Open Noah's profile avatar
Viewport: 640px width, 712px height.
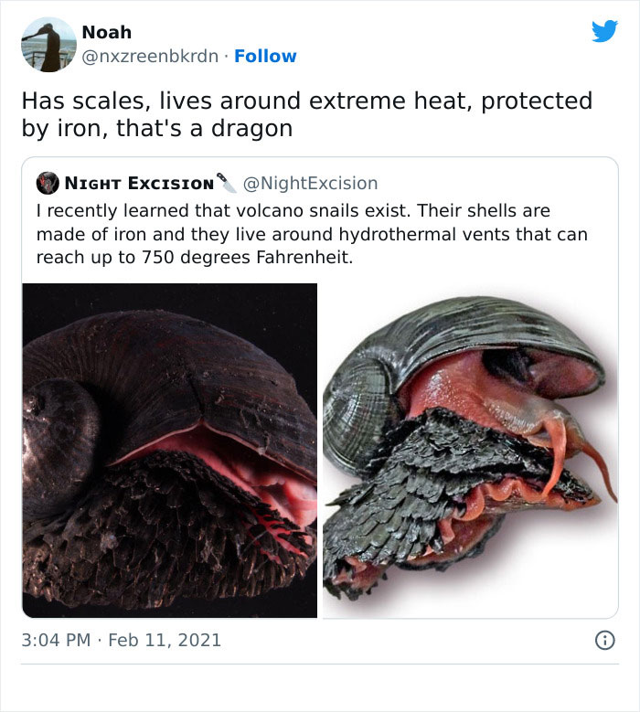(48, 45)
